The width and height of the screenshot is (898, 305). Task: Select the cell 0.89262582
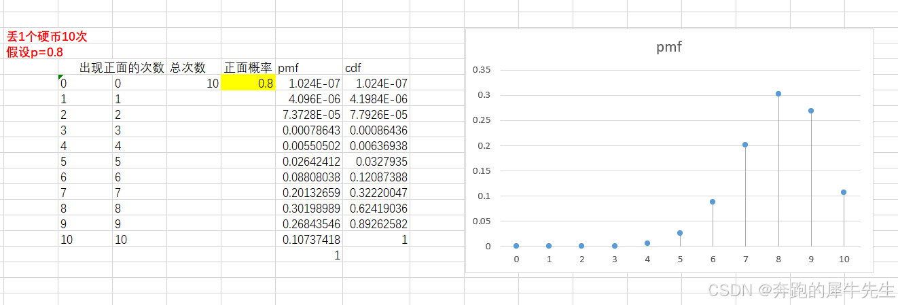(376, 224)
